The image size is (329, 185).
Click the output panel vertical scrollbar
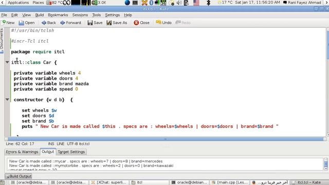pyautogui.click(x=325, y=164)
